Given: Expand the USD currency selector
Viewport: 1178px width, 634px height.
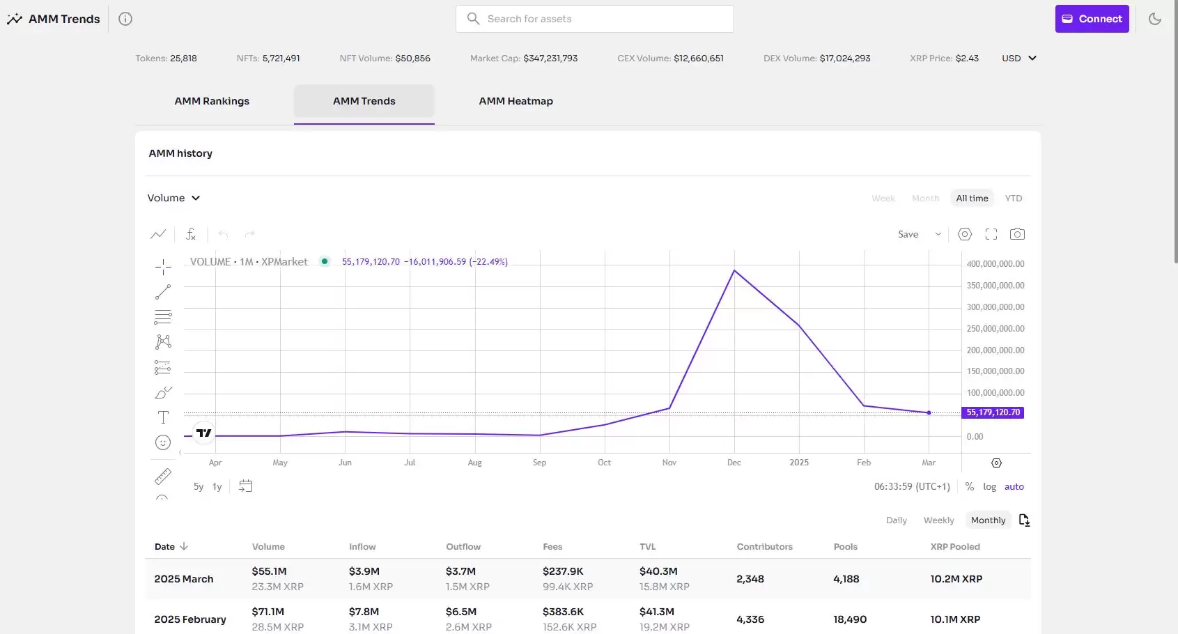Looking at the screenshot, I should 1018,59.
